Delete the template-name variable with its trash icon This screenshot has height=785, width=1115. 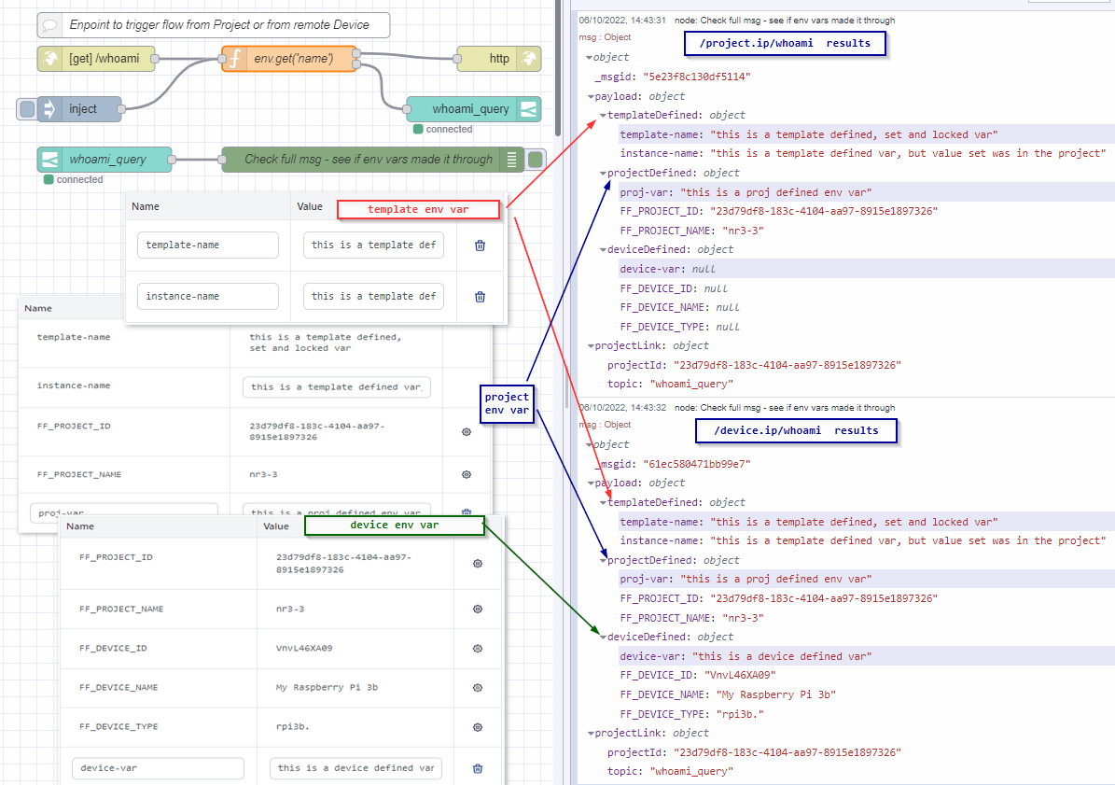[x=479, y=245]
